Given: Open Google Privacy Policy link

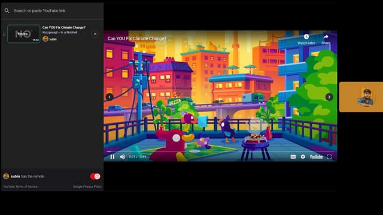Looking at the screenshot, I should pyautogui.click(x=87, y=187).
